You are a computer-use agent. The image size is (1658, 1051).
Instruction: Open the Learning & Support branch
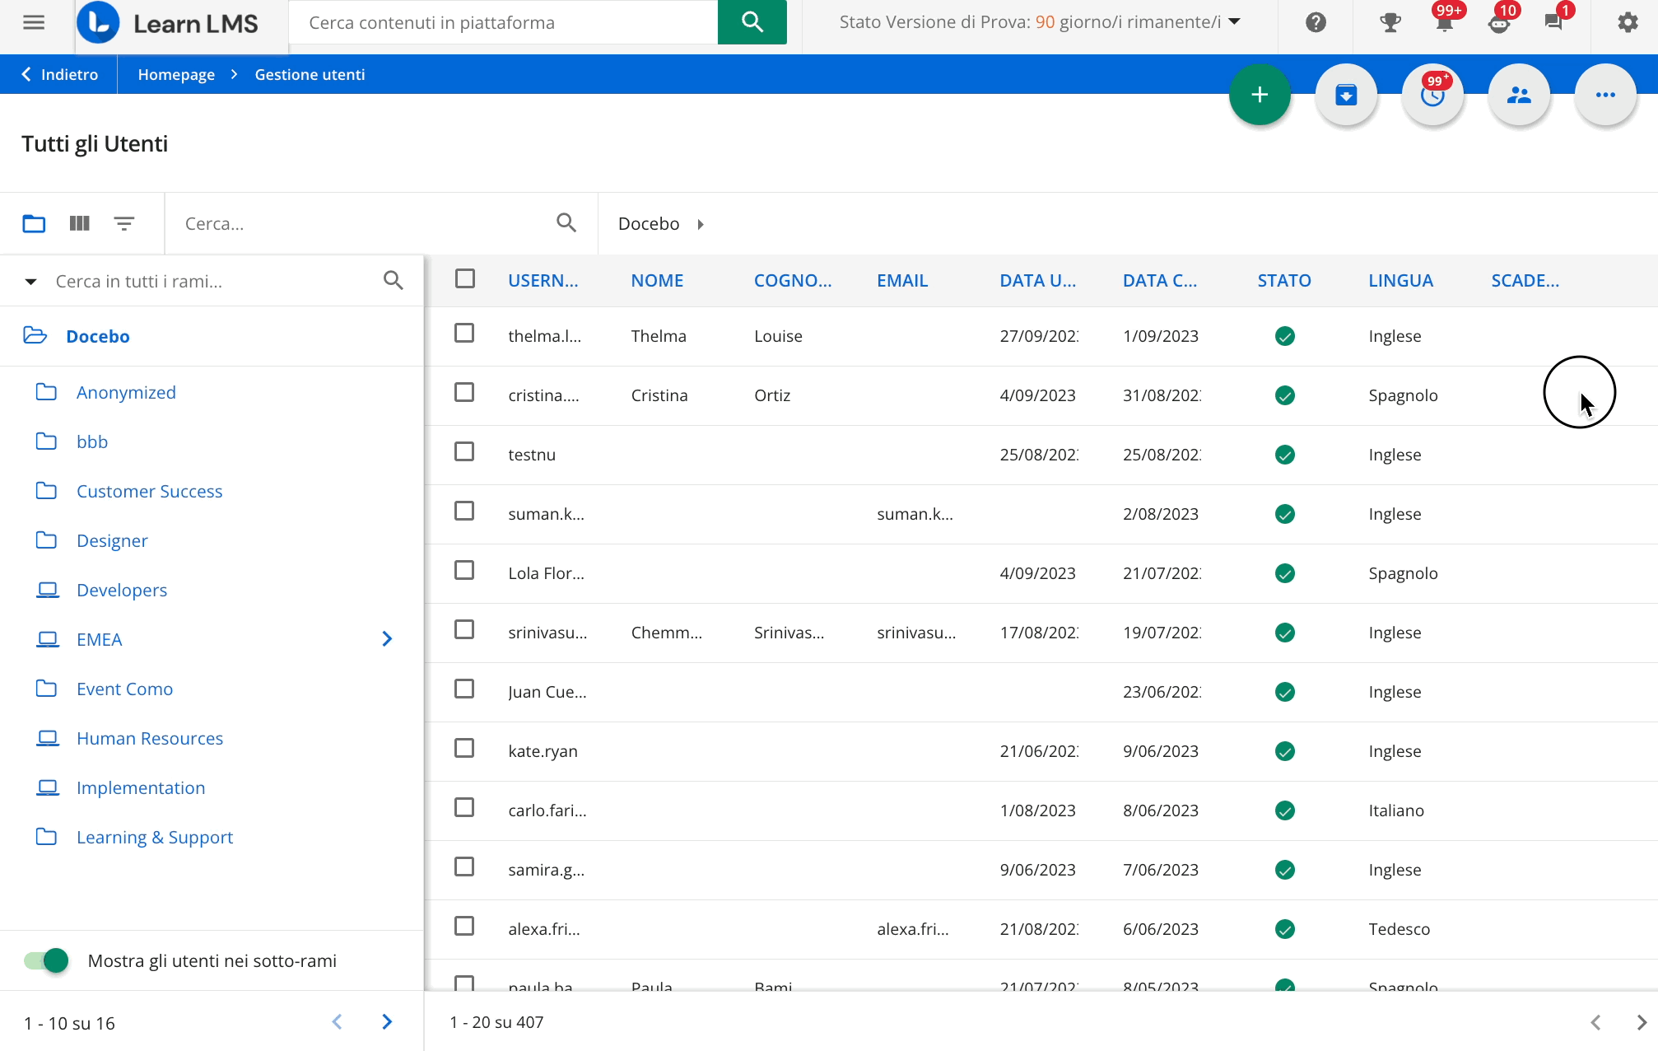[155, 837]
